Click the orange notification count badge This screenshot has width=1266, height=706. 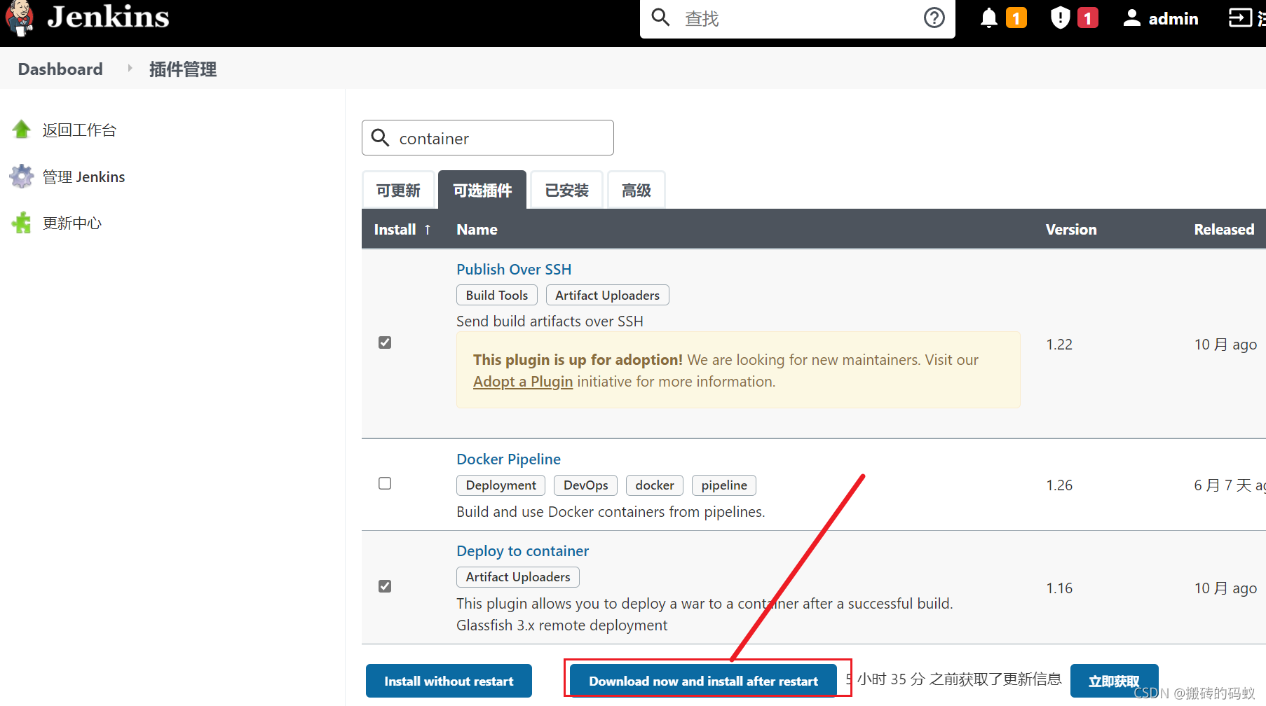pyautogui.click(x=1016, y=18)
